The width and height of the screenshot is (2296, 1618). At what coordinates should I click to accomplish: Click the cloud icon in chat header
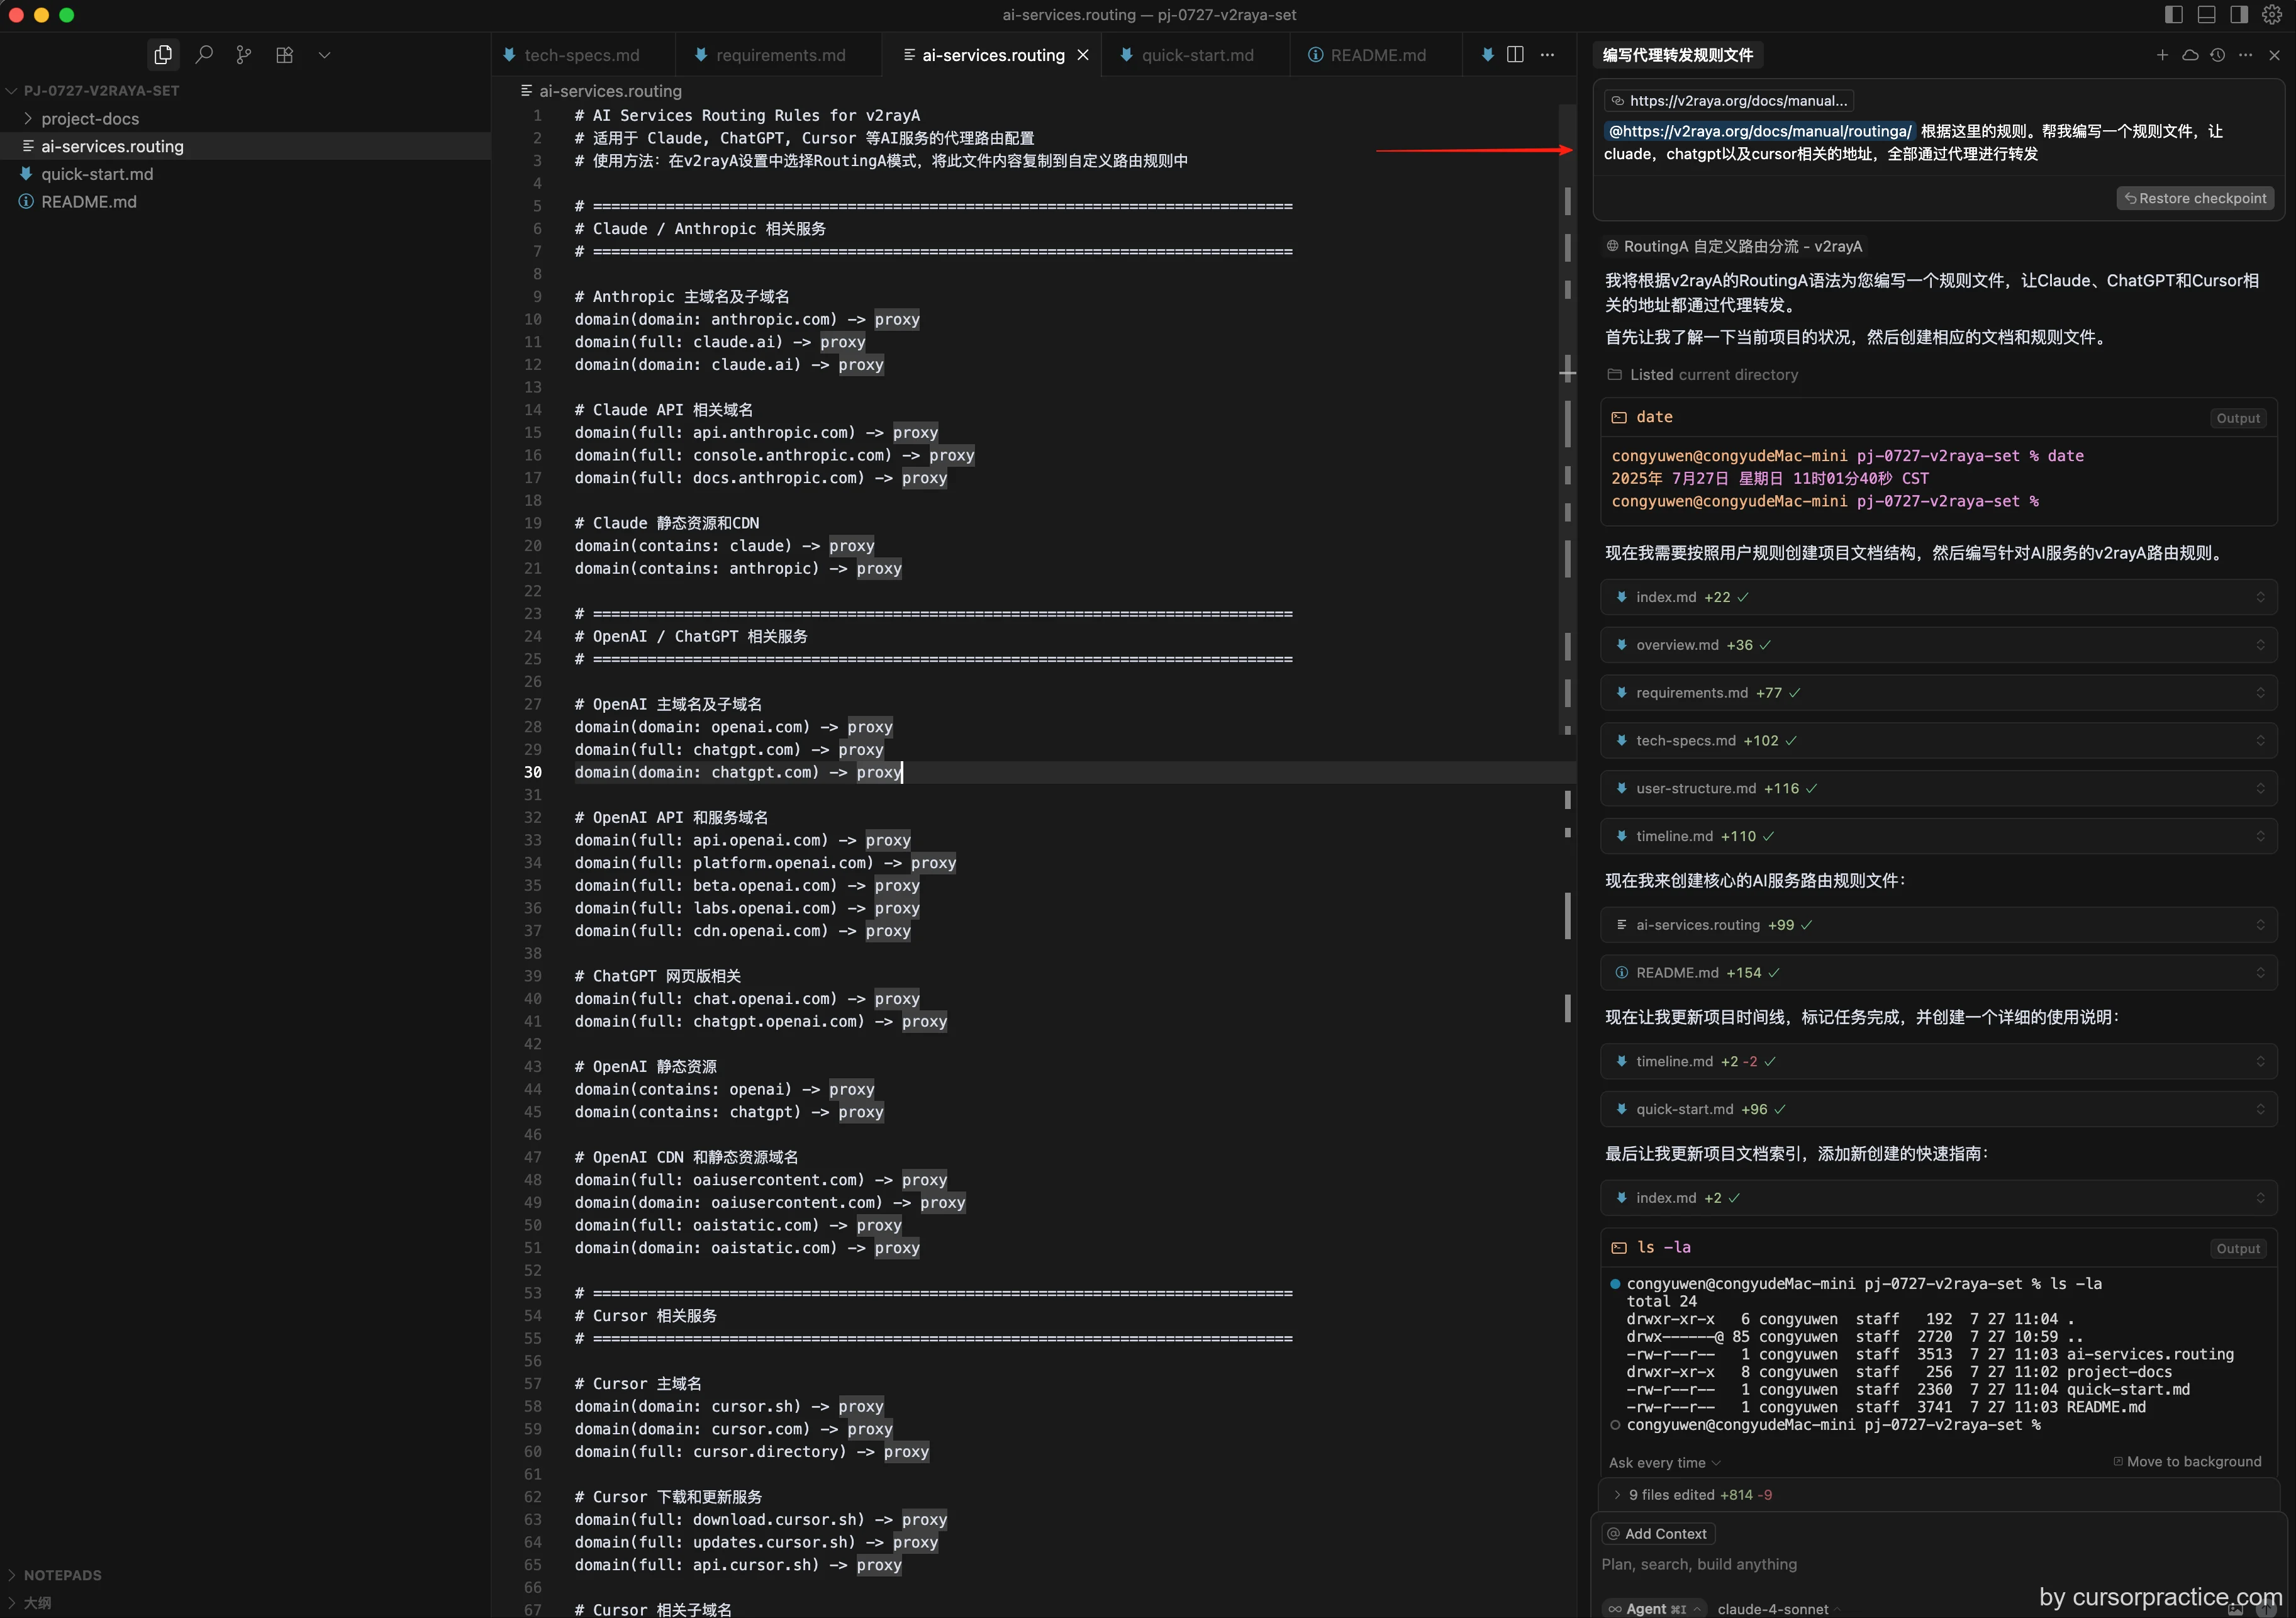click(2190, 55)
